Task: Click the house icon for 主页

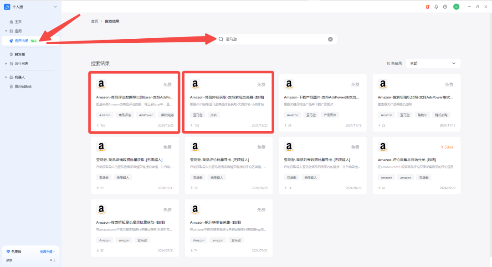Action: (11, 22)
